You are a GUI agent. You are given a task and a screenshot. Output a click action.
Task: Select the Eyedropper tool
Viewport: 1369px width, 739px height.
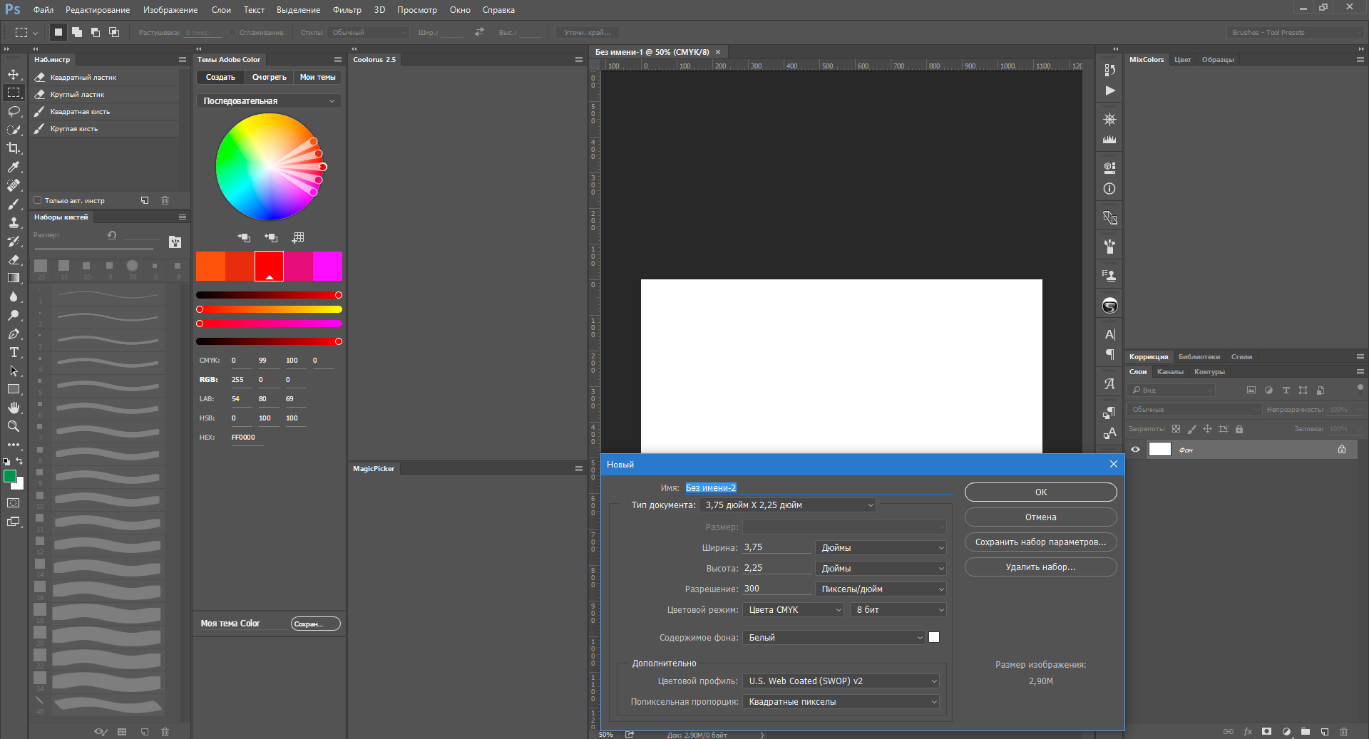pos(14,167)
